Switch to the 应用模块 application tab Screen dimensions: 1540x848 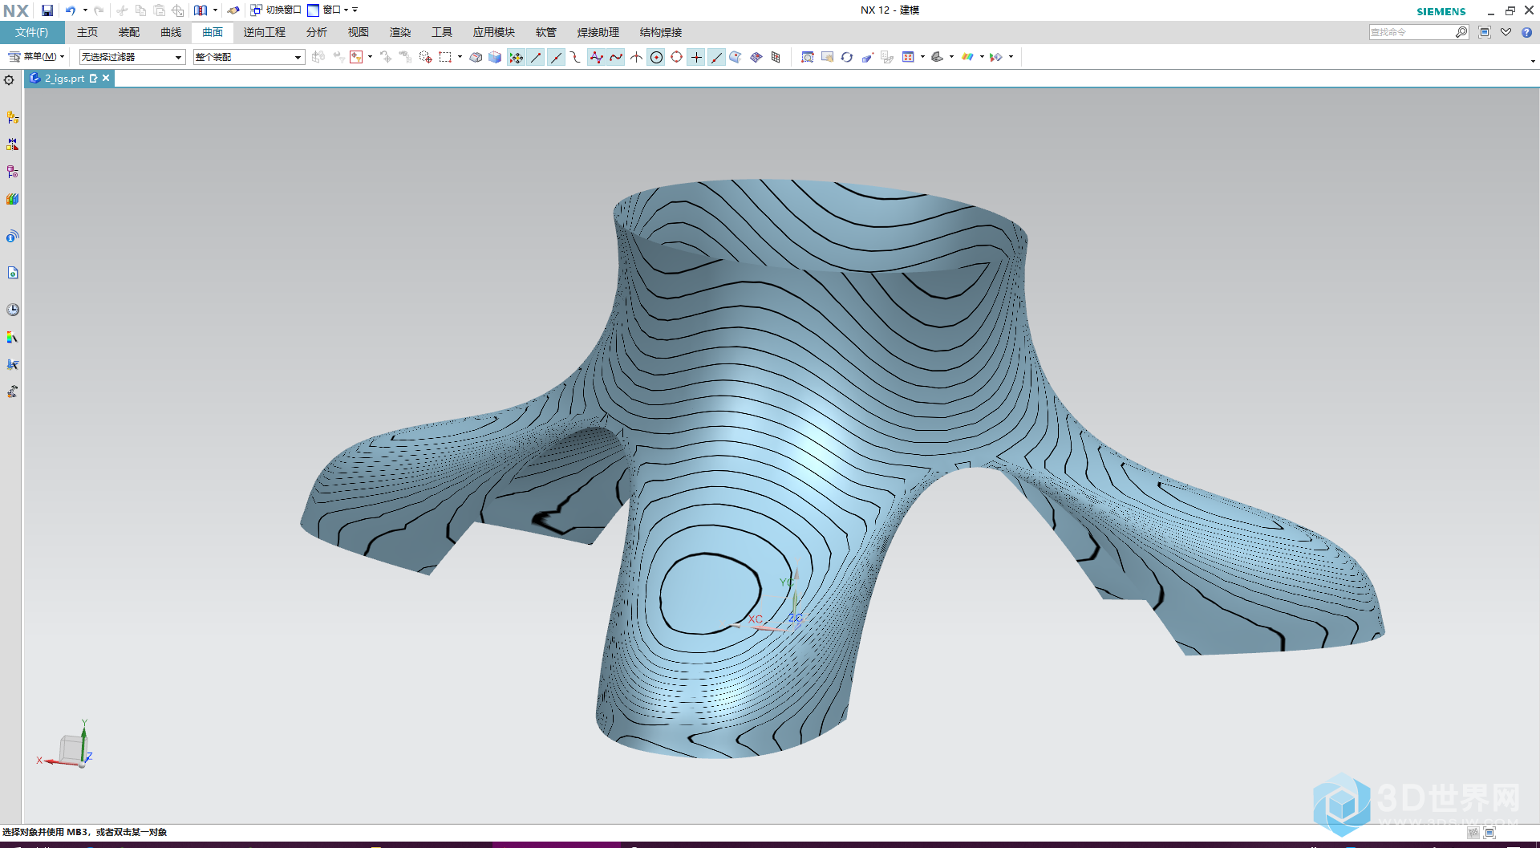[494, 32]
